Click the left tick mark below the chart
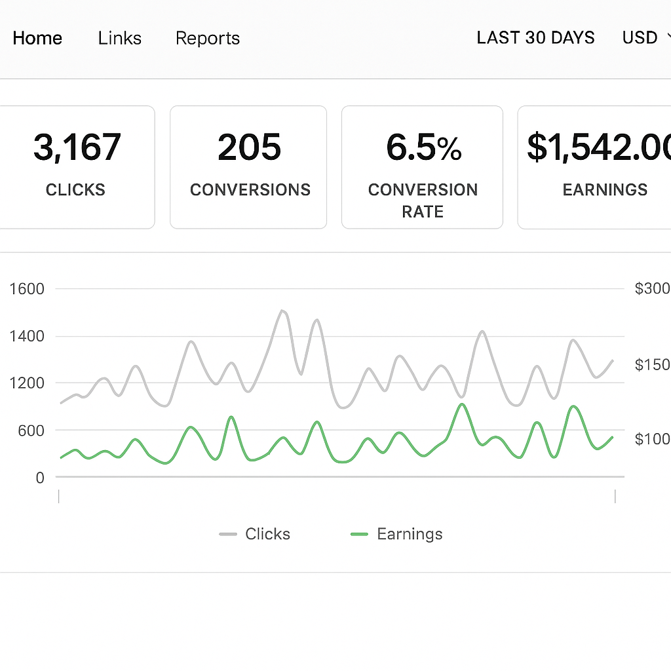This screenshot has width=671, height=671. [x=60, y=496]
